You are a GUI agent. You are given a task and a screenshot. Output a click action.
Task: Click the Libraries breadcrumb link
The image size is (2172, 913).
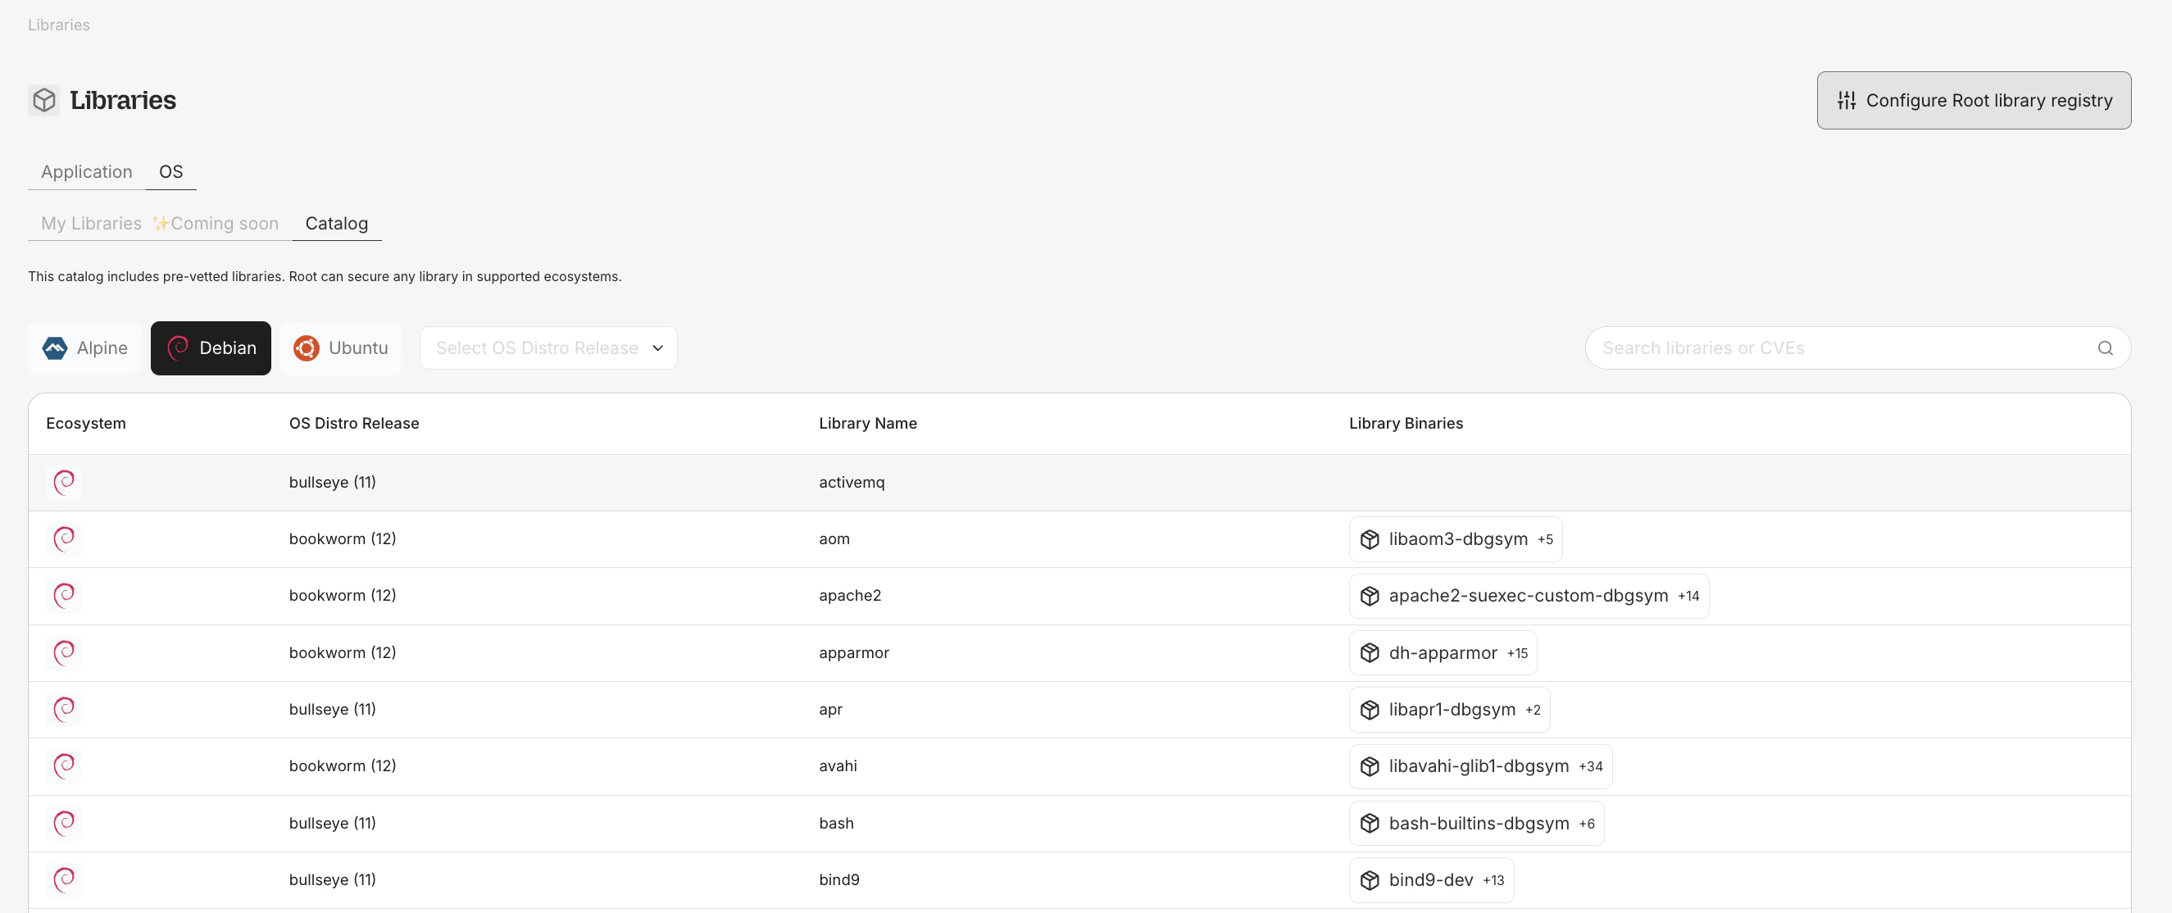[x=58, y=25]
